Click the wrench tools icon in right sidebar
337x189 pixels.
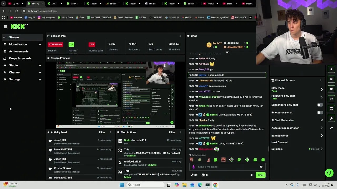point(331,118)
